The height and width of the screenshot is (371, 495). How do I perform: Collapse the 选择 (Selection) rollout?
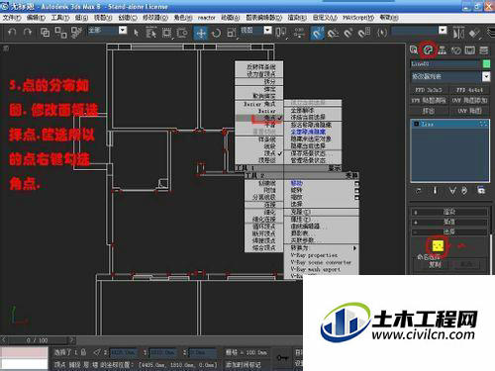click(x=449, y=232)
